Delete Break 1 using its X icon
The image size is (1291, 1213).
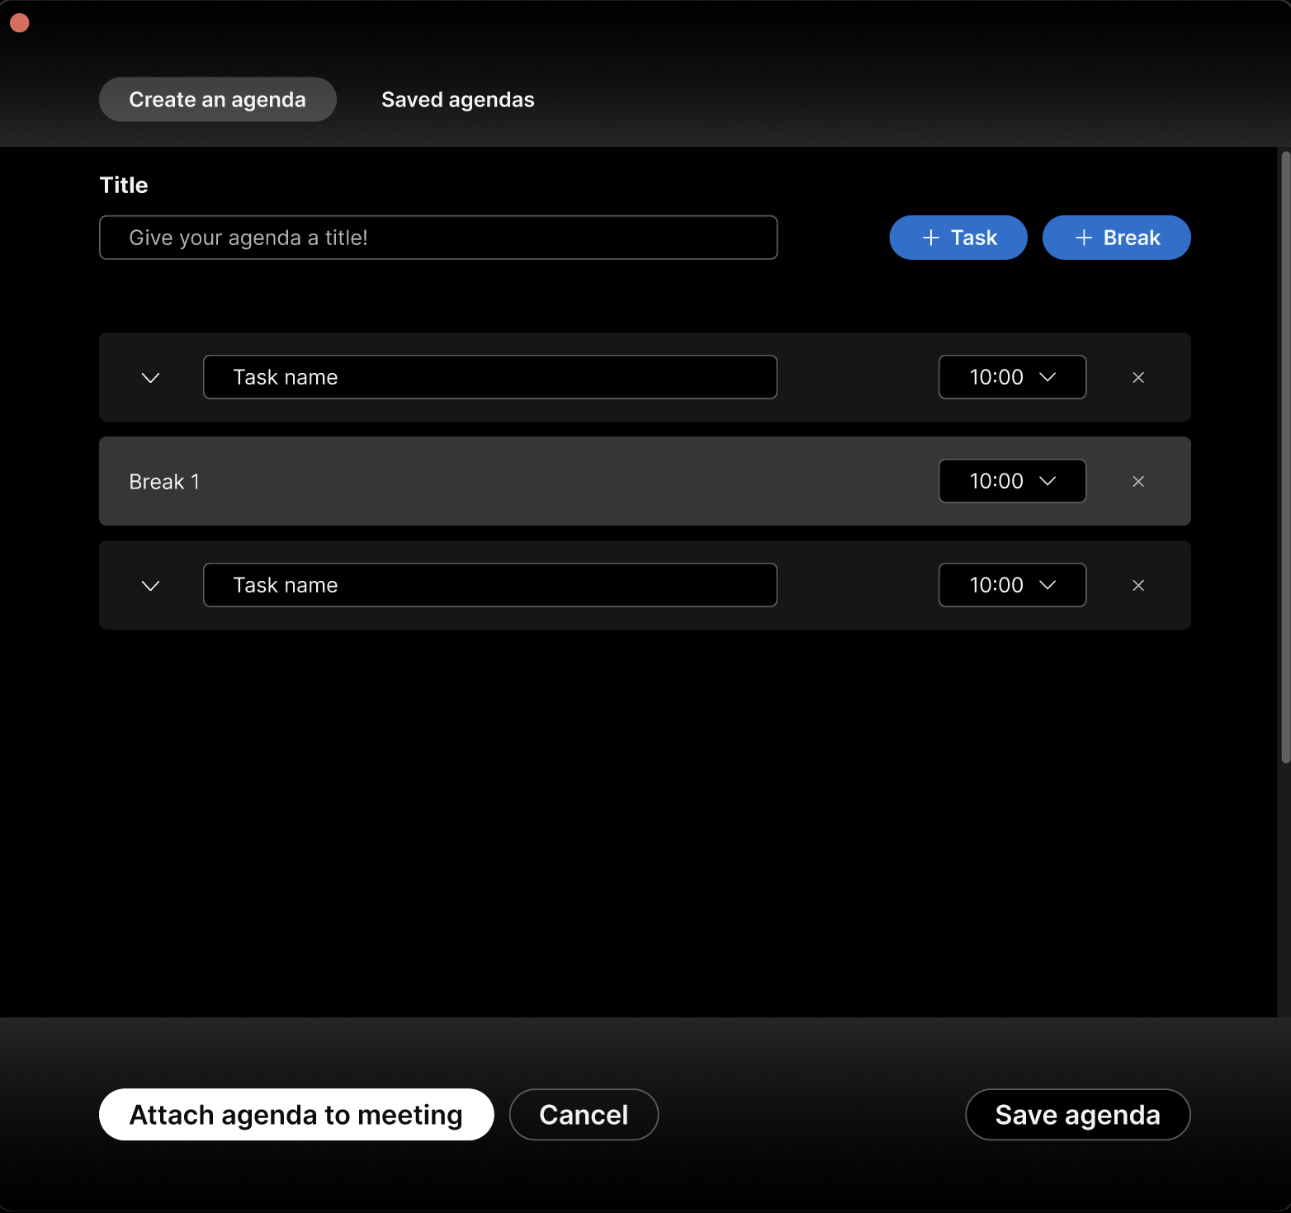(1138, 481)
